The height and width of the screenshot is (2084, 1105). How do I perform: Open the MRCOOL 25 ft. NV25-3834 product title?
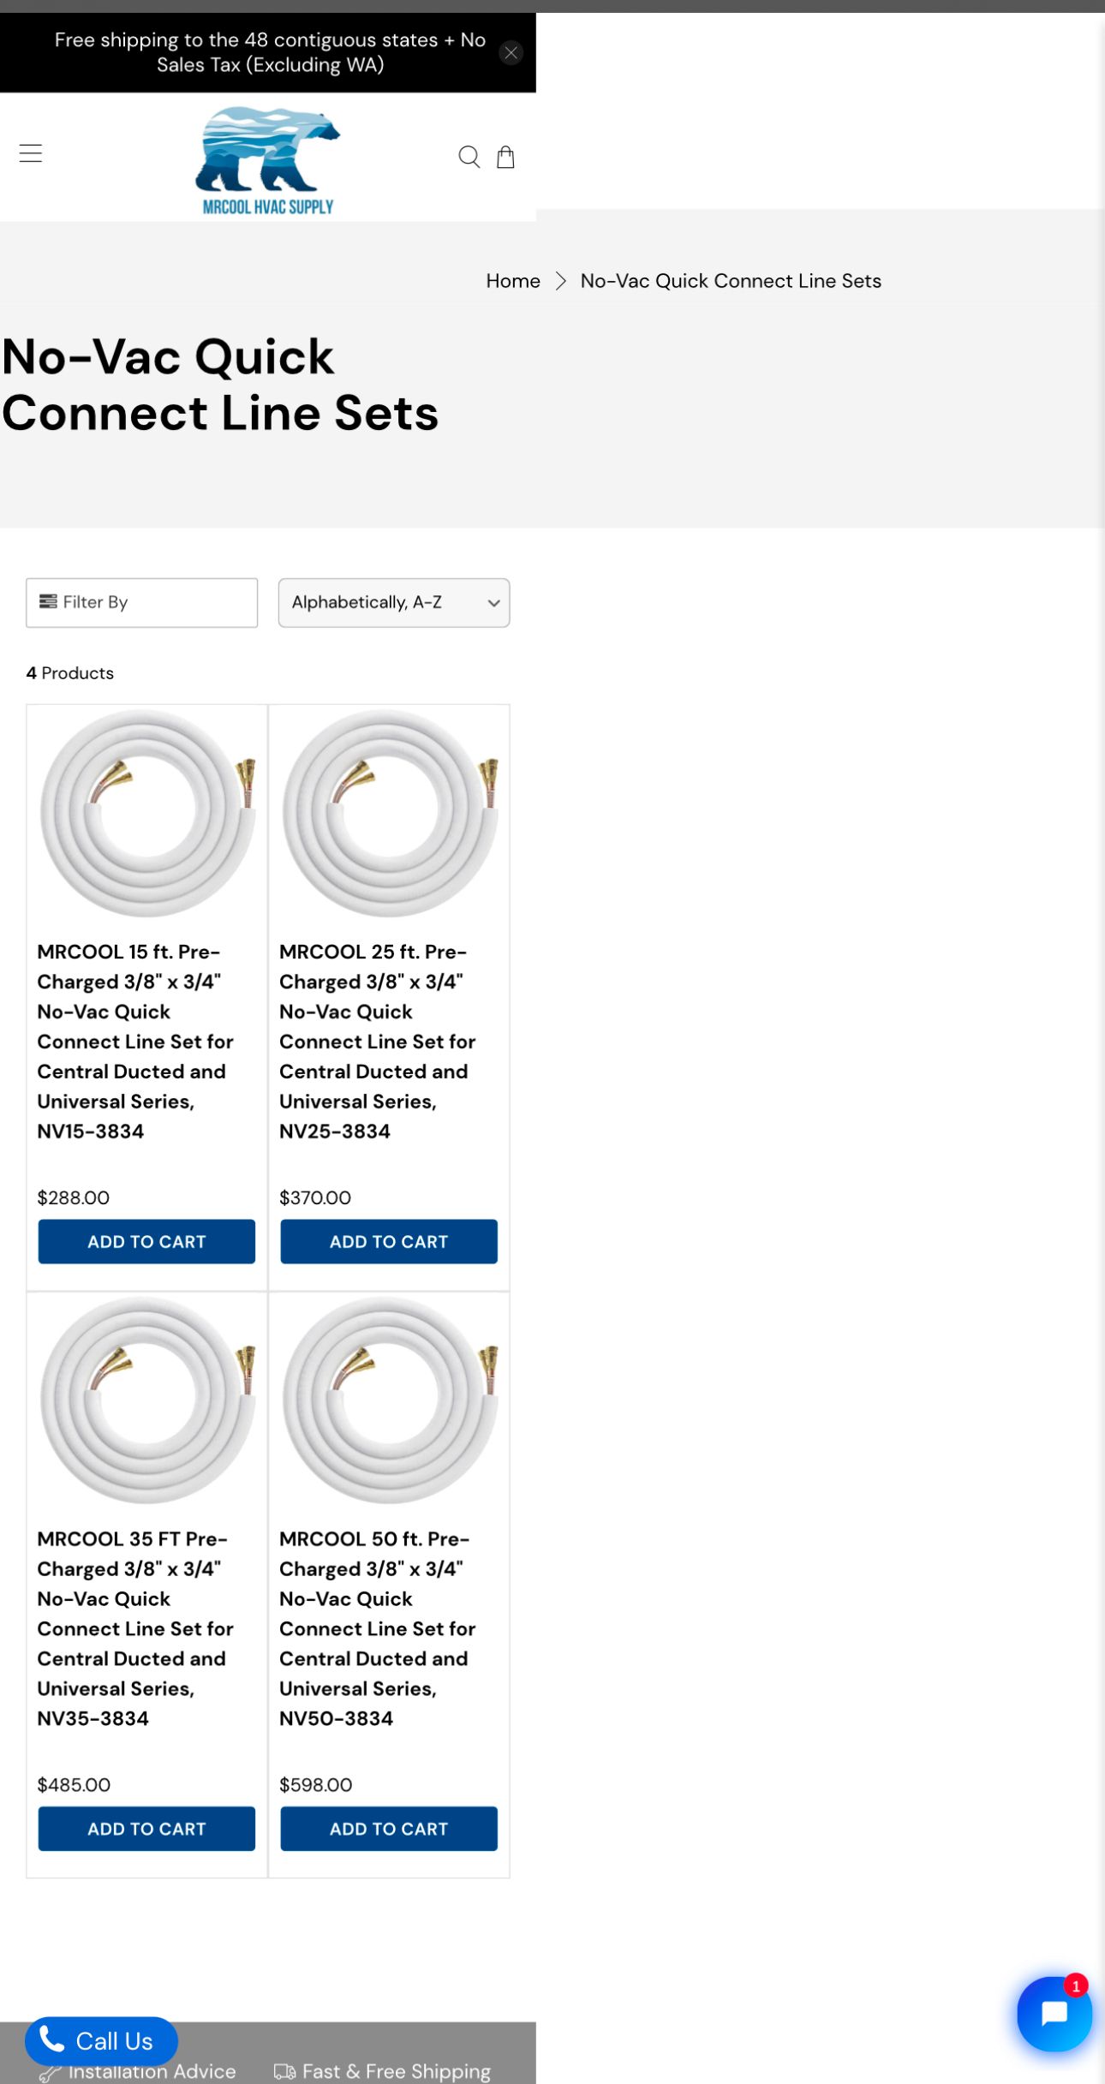click(x=377, y=1041)
